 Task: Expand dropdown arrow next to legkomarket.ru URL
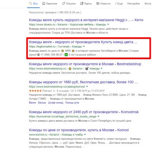(x=84, y=46)
